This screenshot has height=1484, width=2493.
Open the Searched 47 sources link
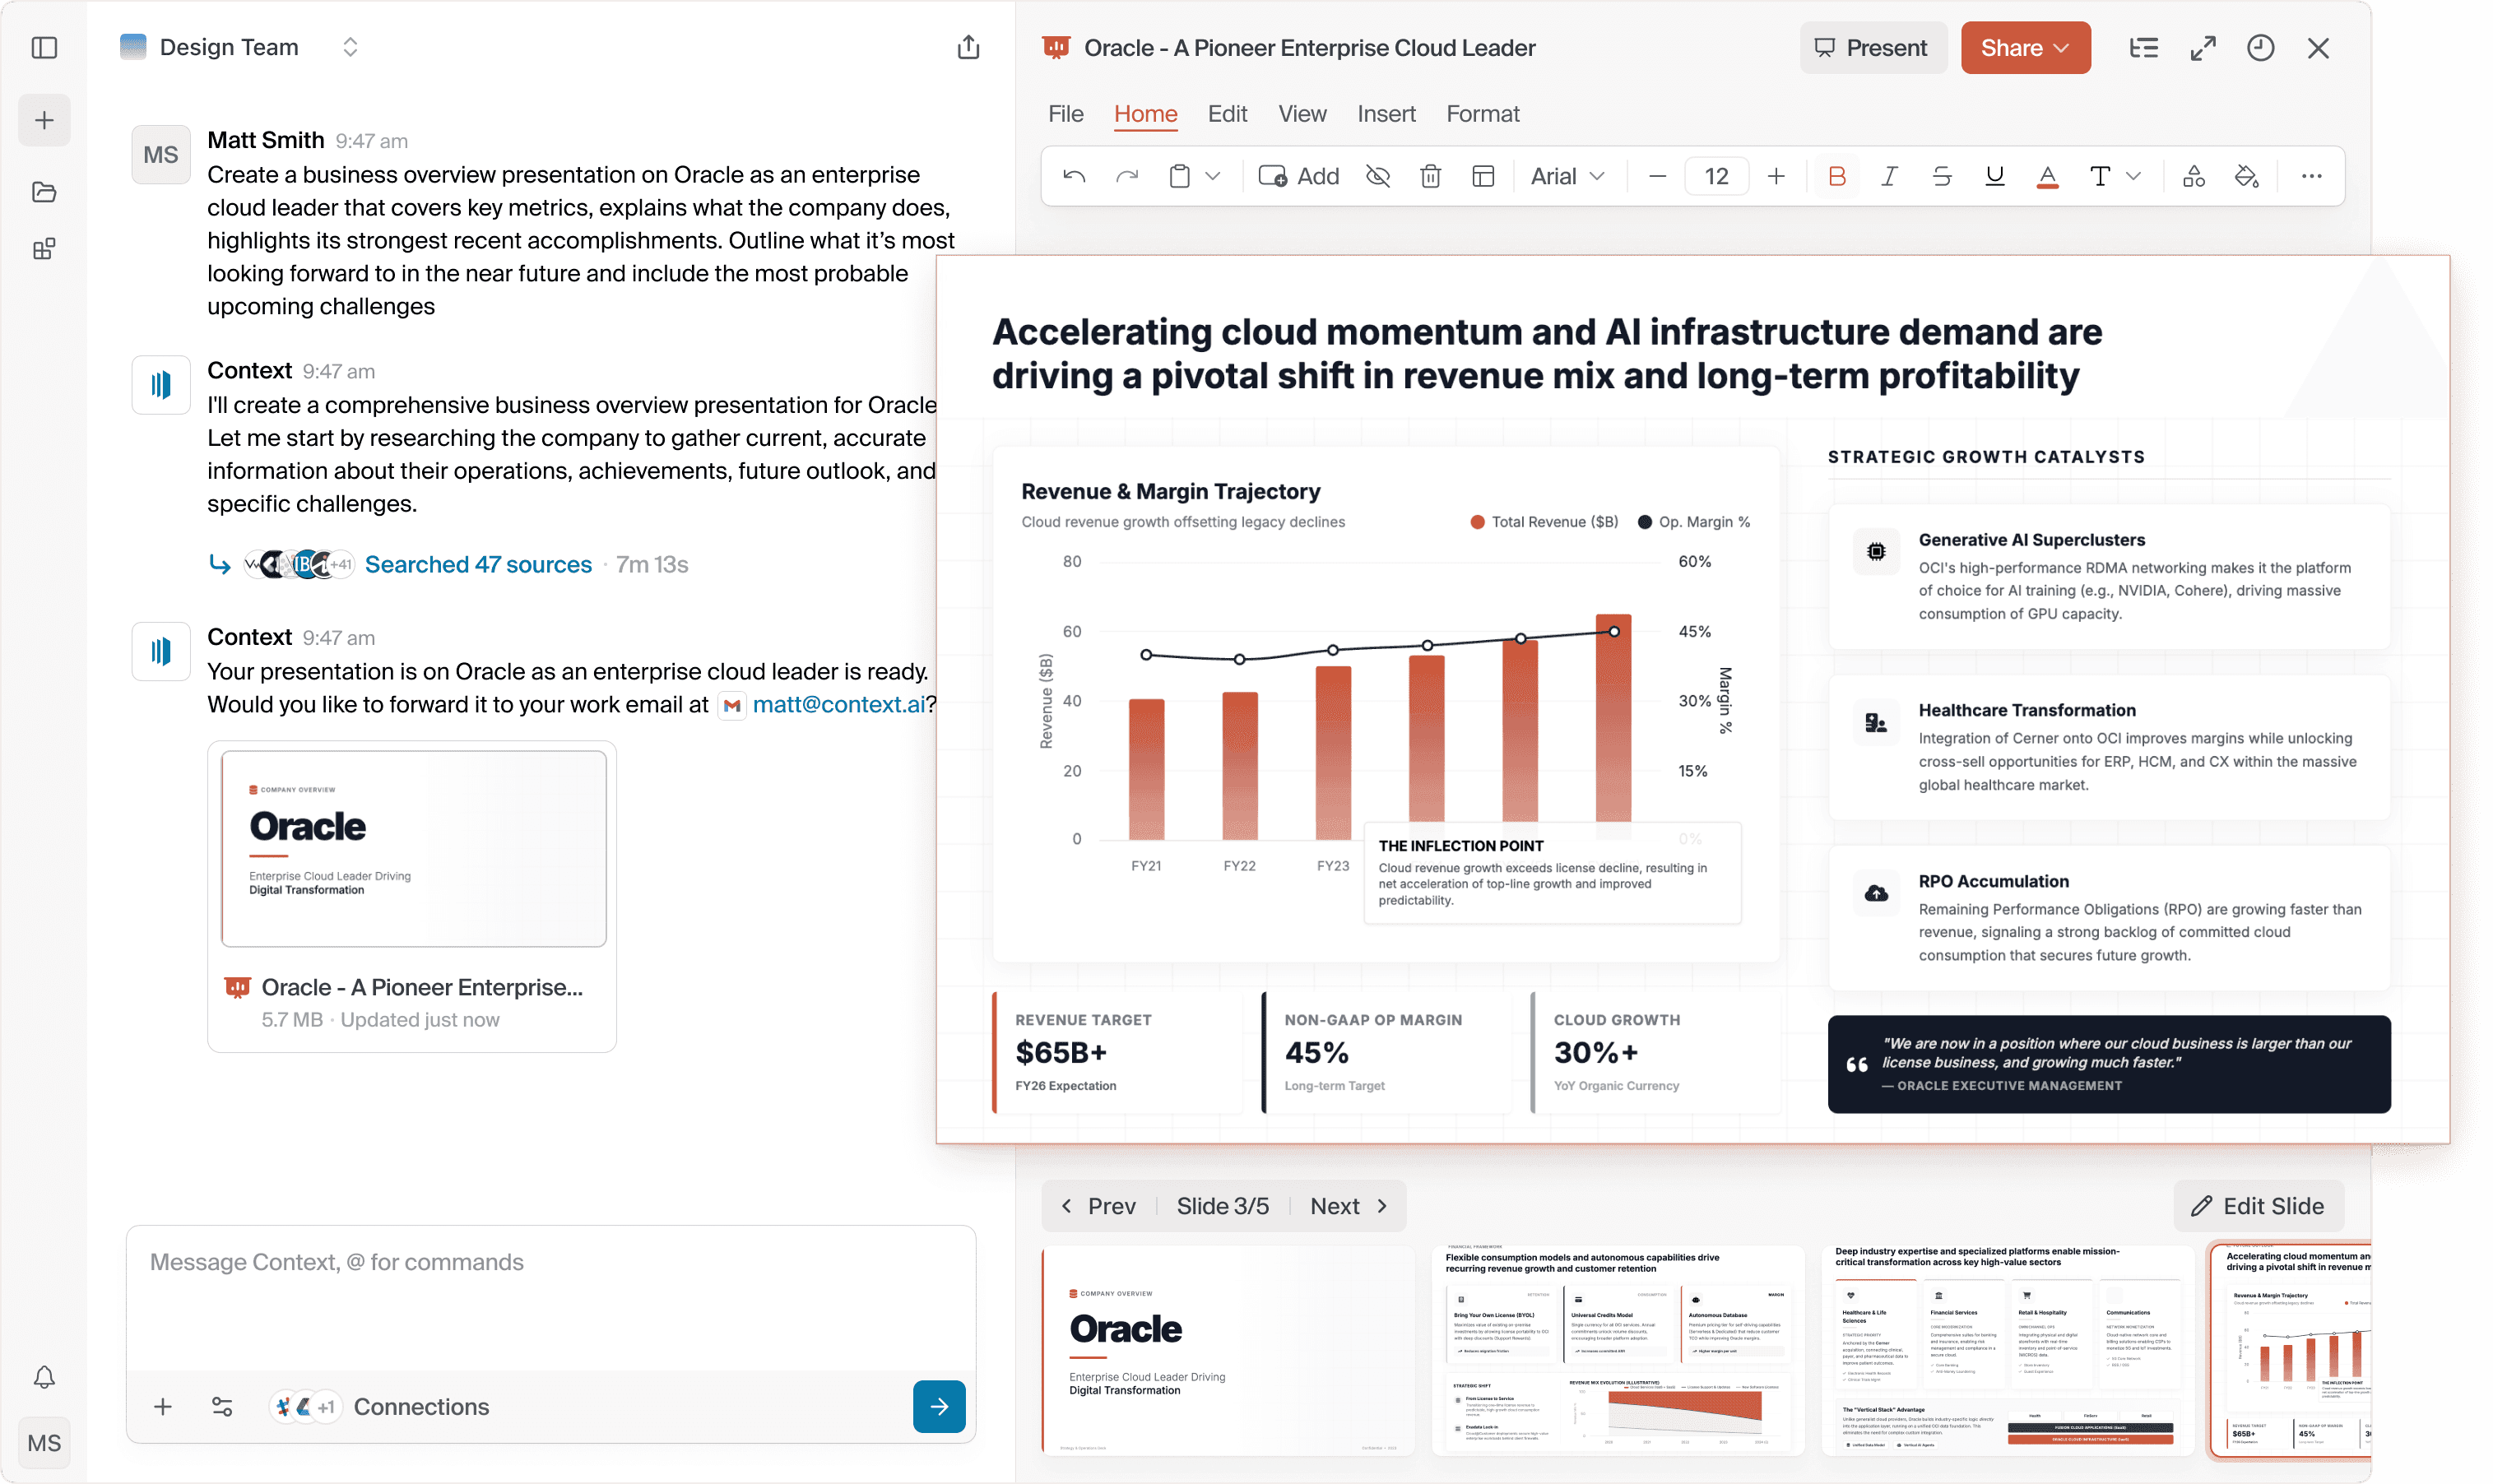click(478, 564)
